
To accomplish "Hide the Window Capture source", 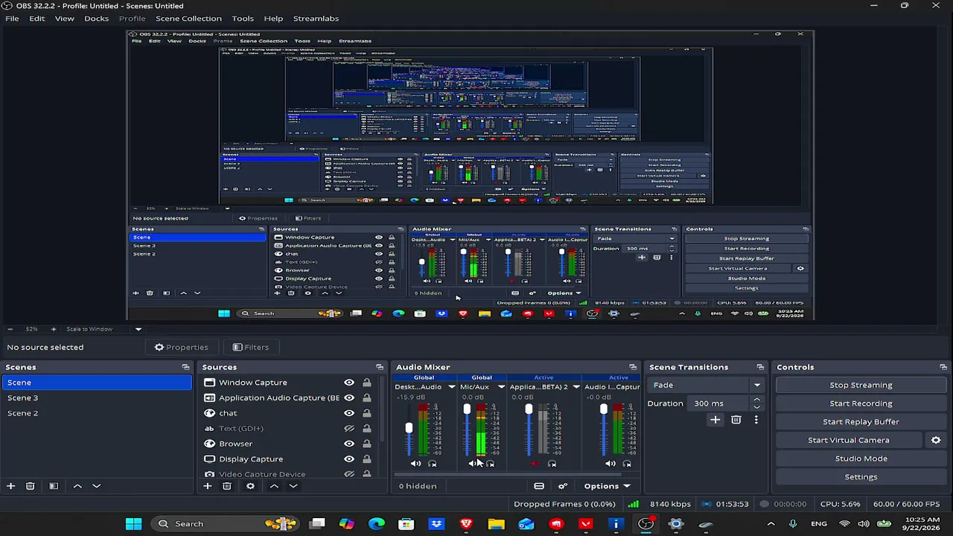I will 349,383.
